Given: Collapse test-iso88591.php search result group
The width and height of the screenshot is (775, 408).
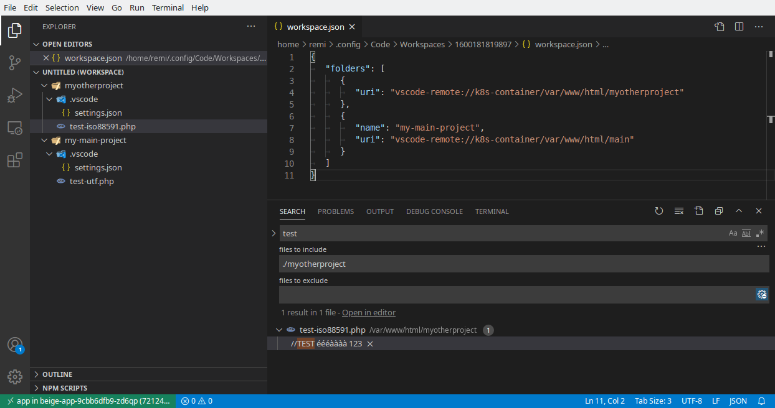Looking at the screenshot, I should pyautogui.click(x=278, y=330).
